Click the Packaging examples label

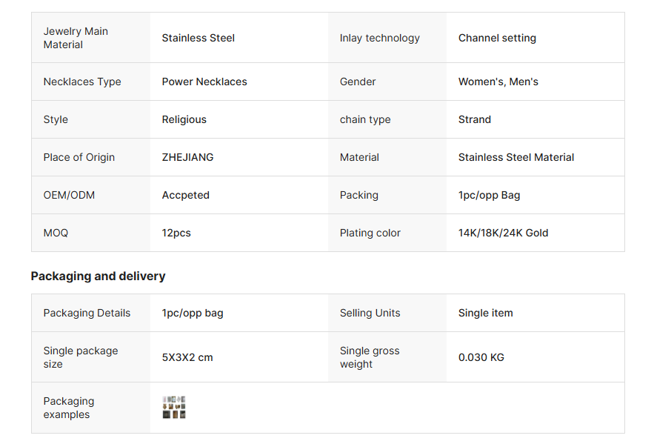pos(69,408)
